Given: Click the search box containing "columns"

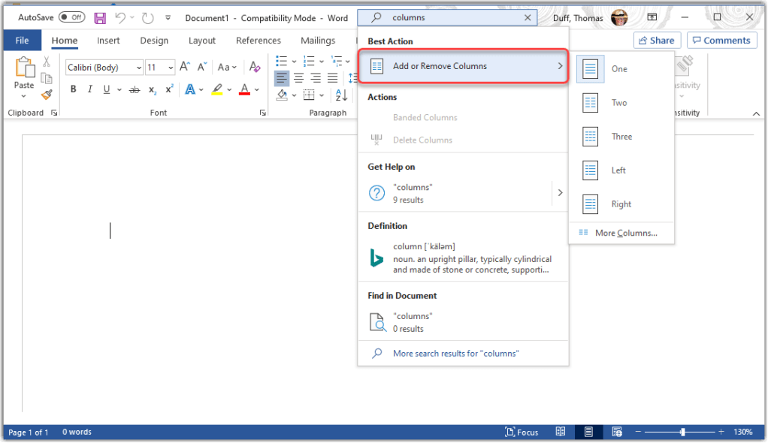Looking at the screenshot, I should (x=451, y=17).
